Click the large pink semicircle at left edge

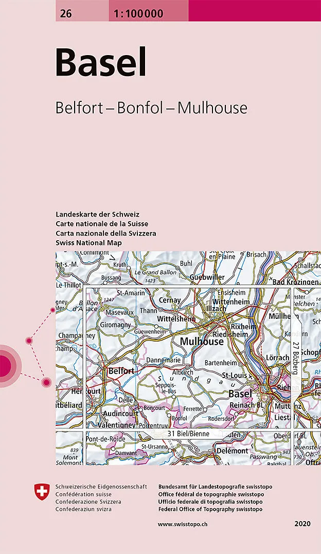(x=6, y=365)
